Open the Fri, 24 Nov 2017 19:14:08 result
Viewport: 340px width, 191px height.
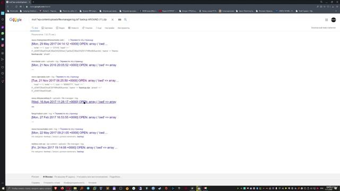point(74,147)
